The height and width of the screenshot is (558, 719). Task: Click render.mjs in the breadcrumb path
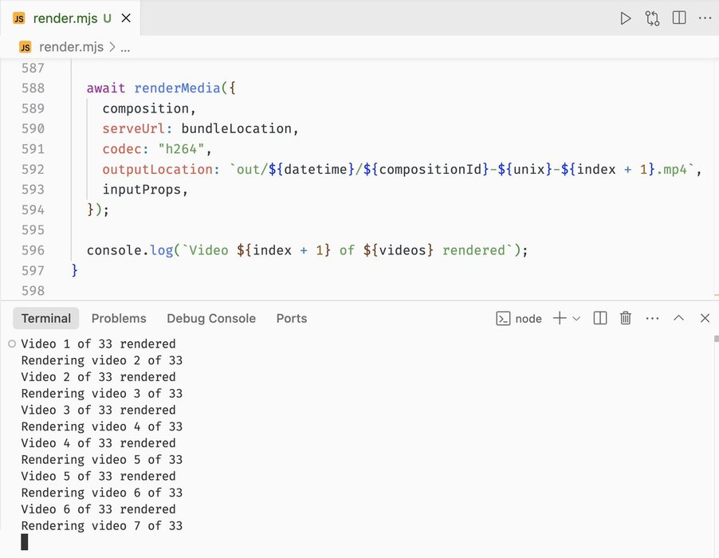pos(71,47)
